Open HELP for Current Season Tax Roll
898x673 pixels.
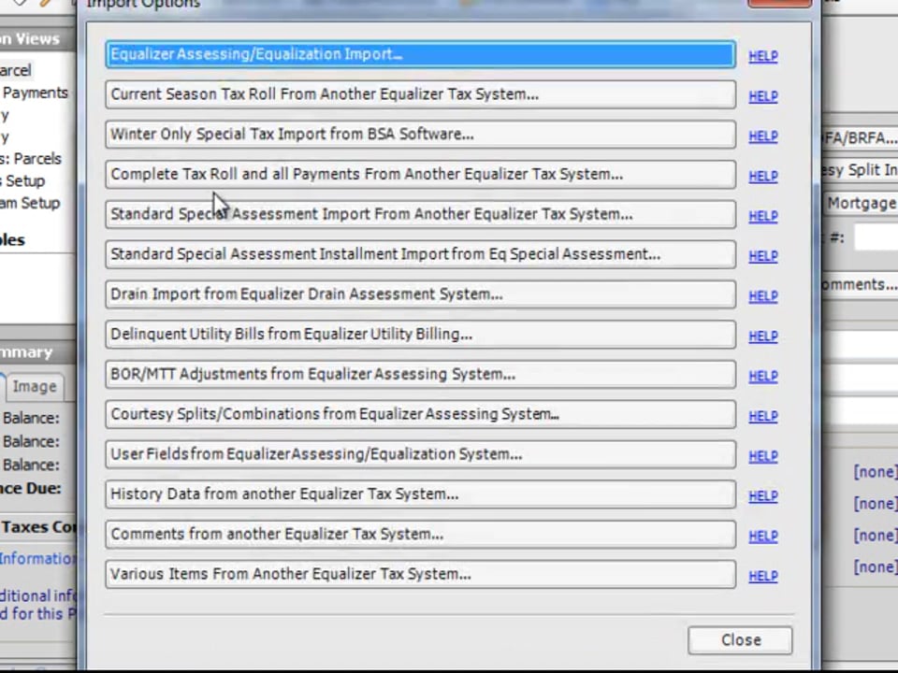(763, 96)
